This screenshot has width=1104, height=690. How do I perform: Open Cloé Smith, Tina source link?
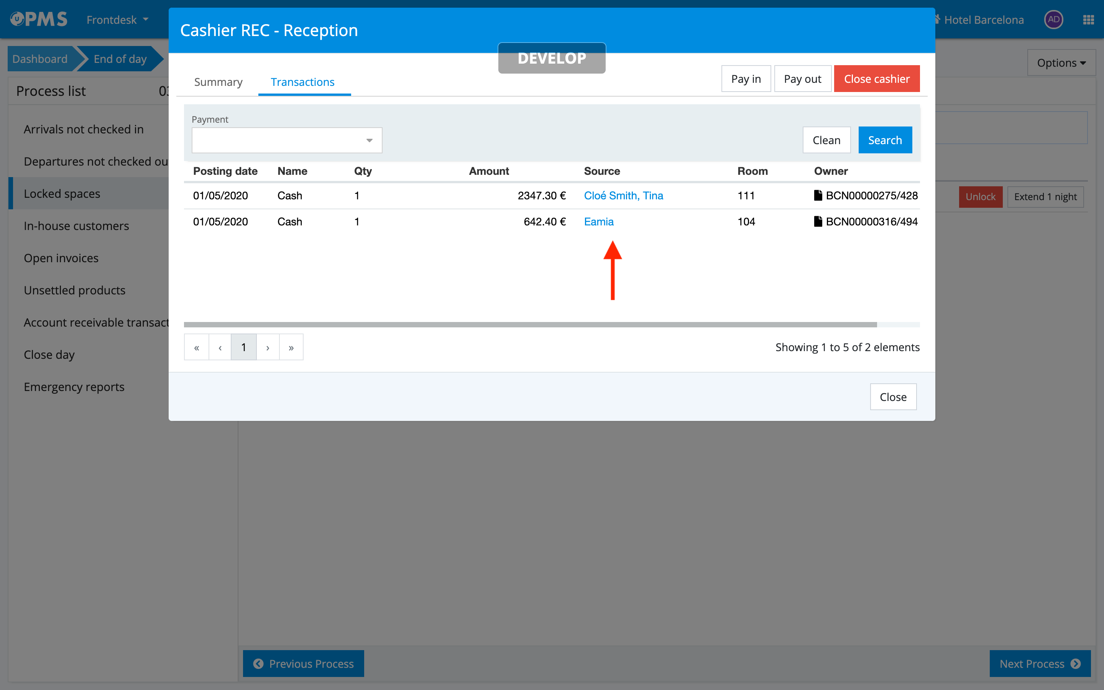623,196
